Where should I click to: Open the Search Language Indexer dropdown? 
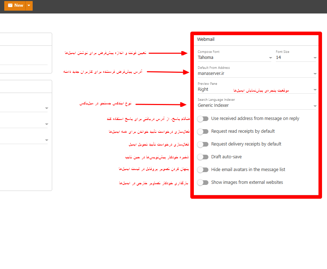[x=315, y=106]
